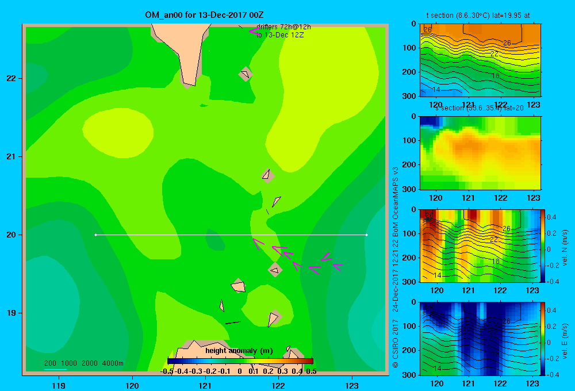This screenshot has width=575, height=391.
Task: Click the height anomaly color bar
Action: [240, 361]
